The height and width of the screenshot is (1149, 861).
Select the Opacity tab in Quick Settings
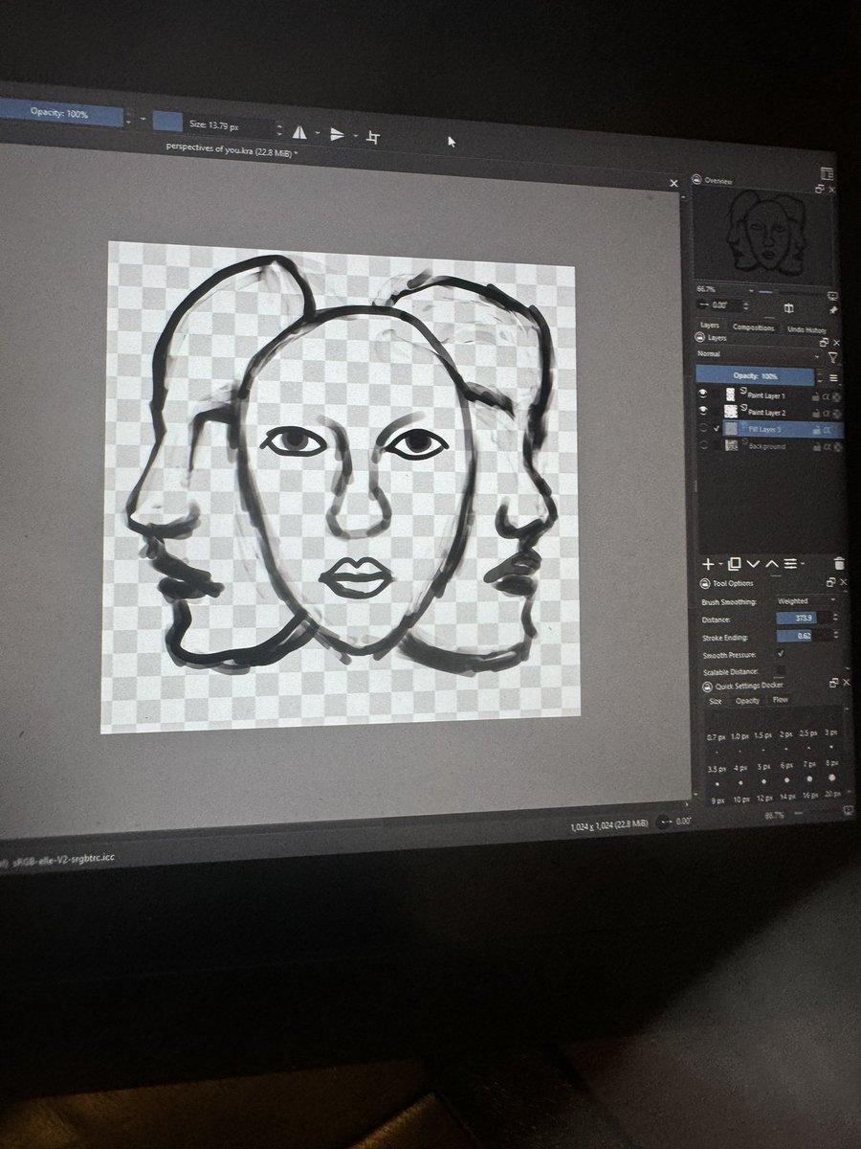point(747,701)
